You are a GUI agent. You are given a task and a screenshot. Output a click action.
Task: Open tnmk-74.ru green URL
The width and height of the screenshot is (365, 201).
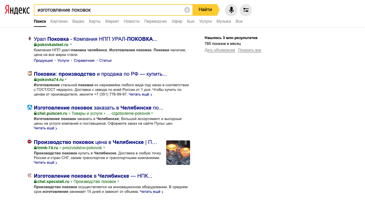click(x=48, y=148)
